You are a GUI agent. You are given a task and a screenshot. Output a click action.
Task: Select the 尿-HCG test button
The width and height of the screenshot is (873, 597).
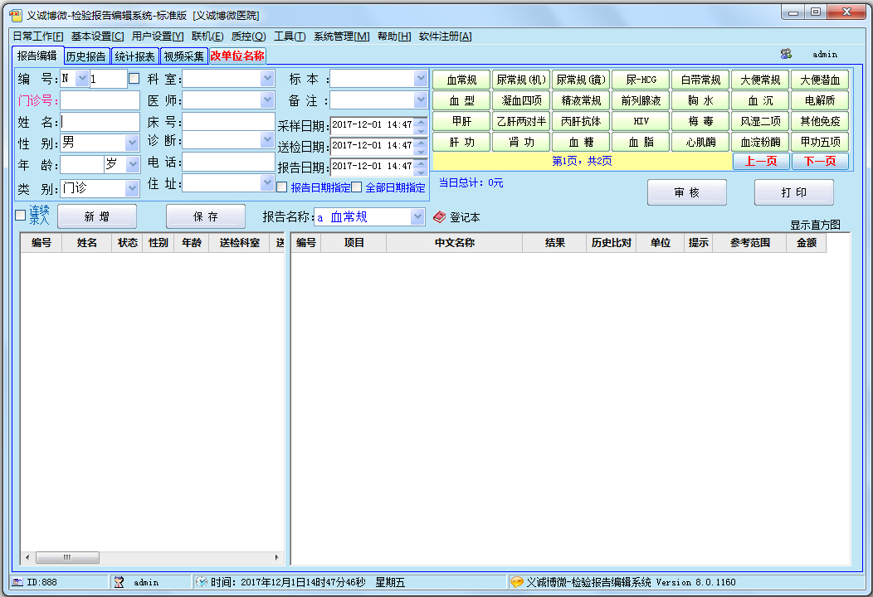pyautogui.click(x=641, y=80)
